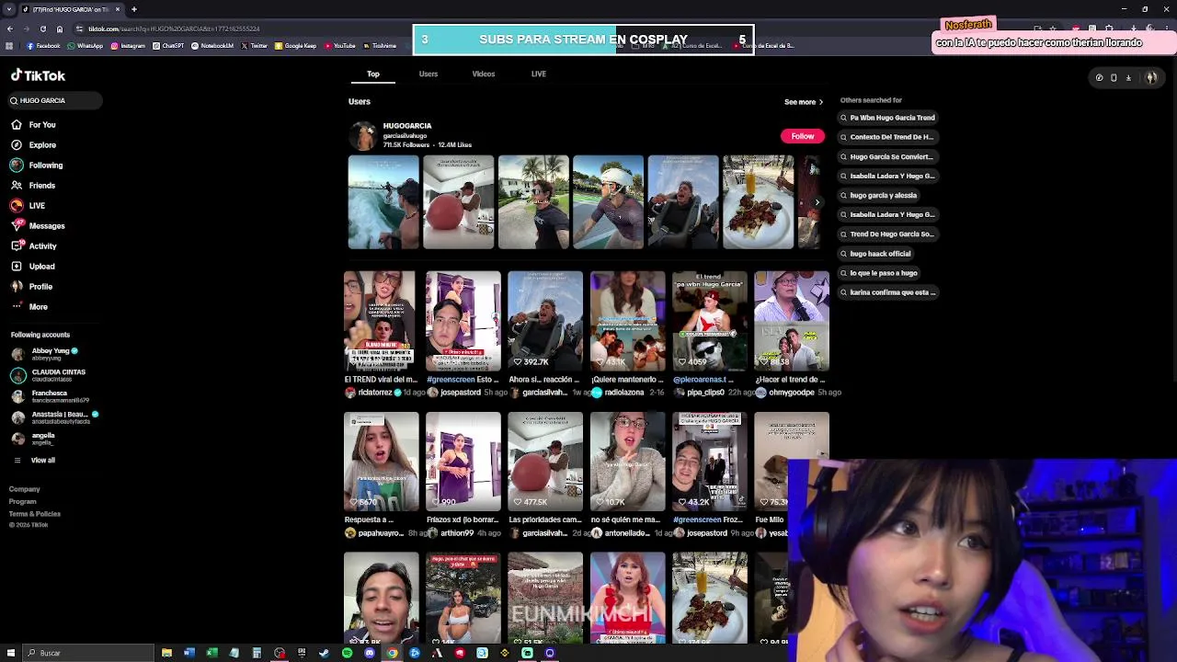Close the TikTok browser tab

pos(117,9)
